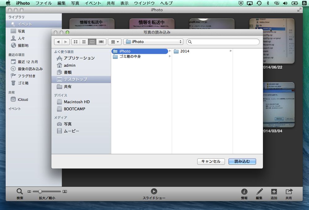Click the Search magnifier icon in iPhoto toolbar
The image size is (309, 210).
tap(19, 191)
